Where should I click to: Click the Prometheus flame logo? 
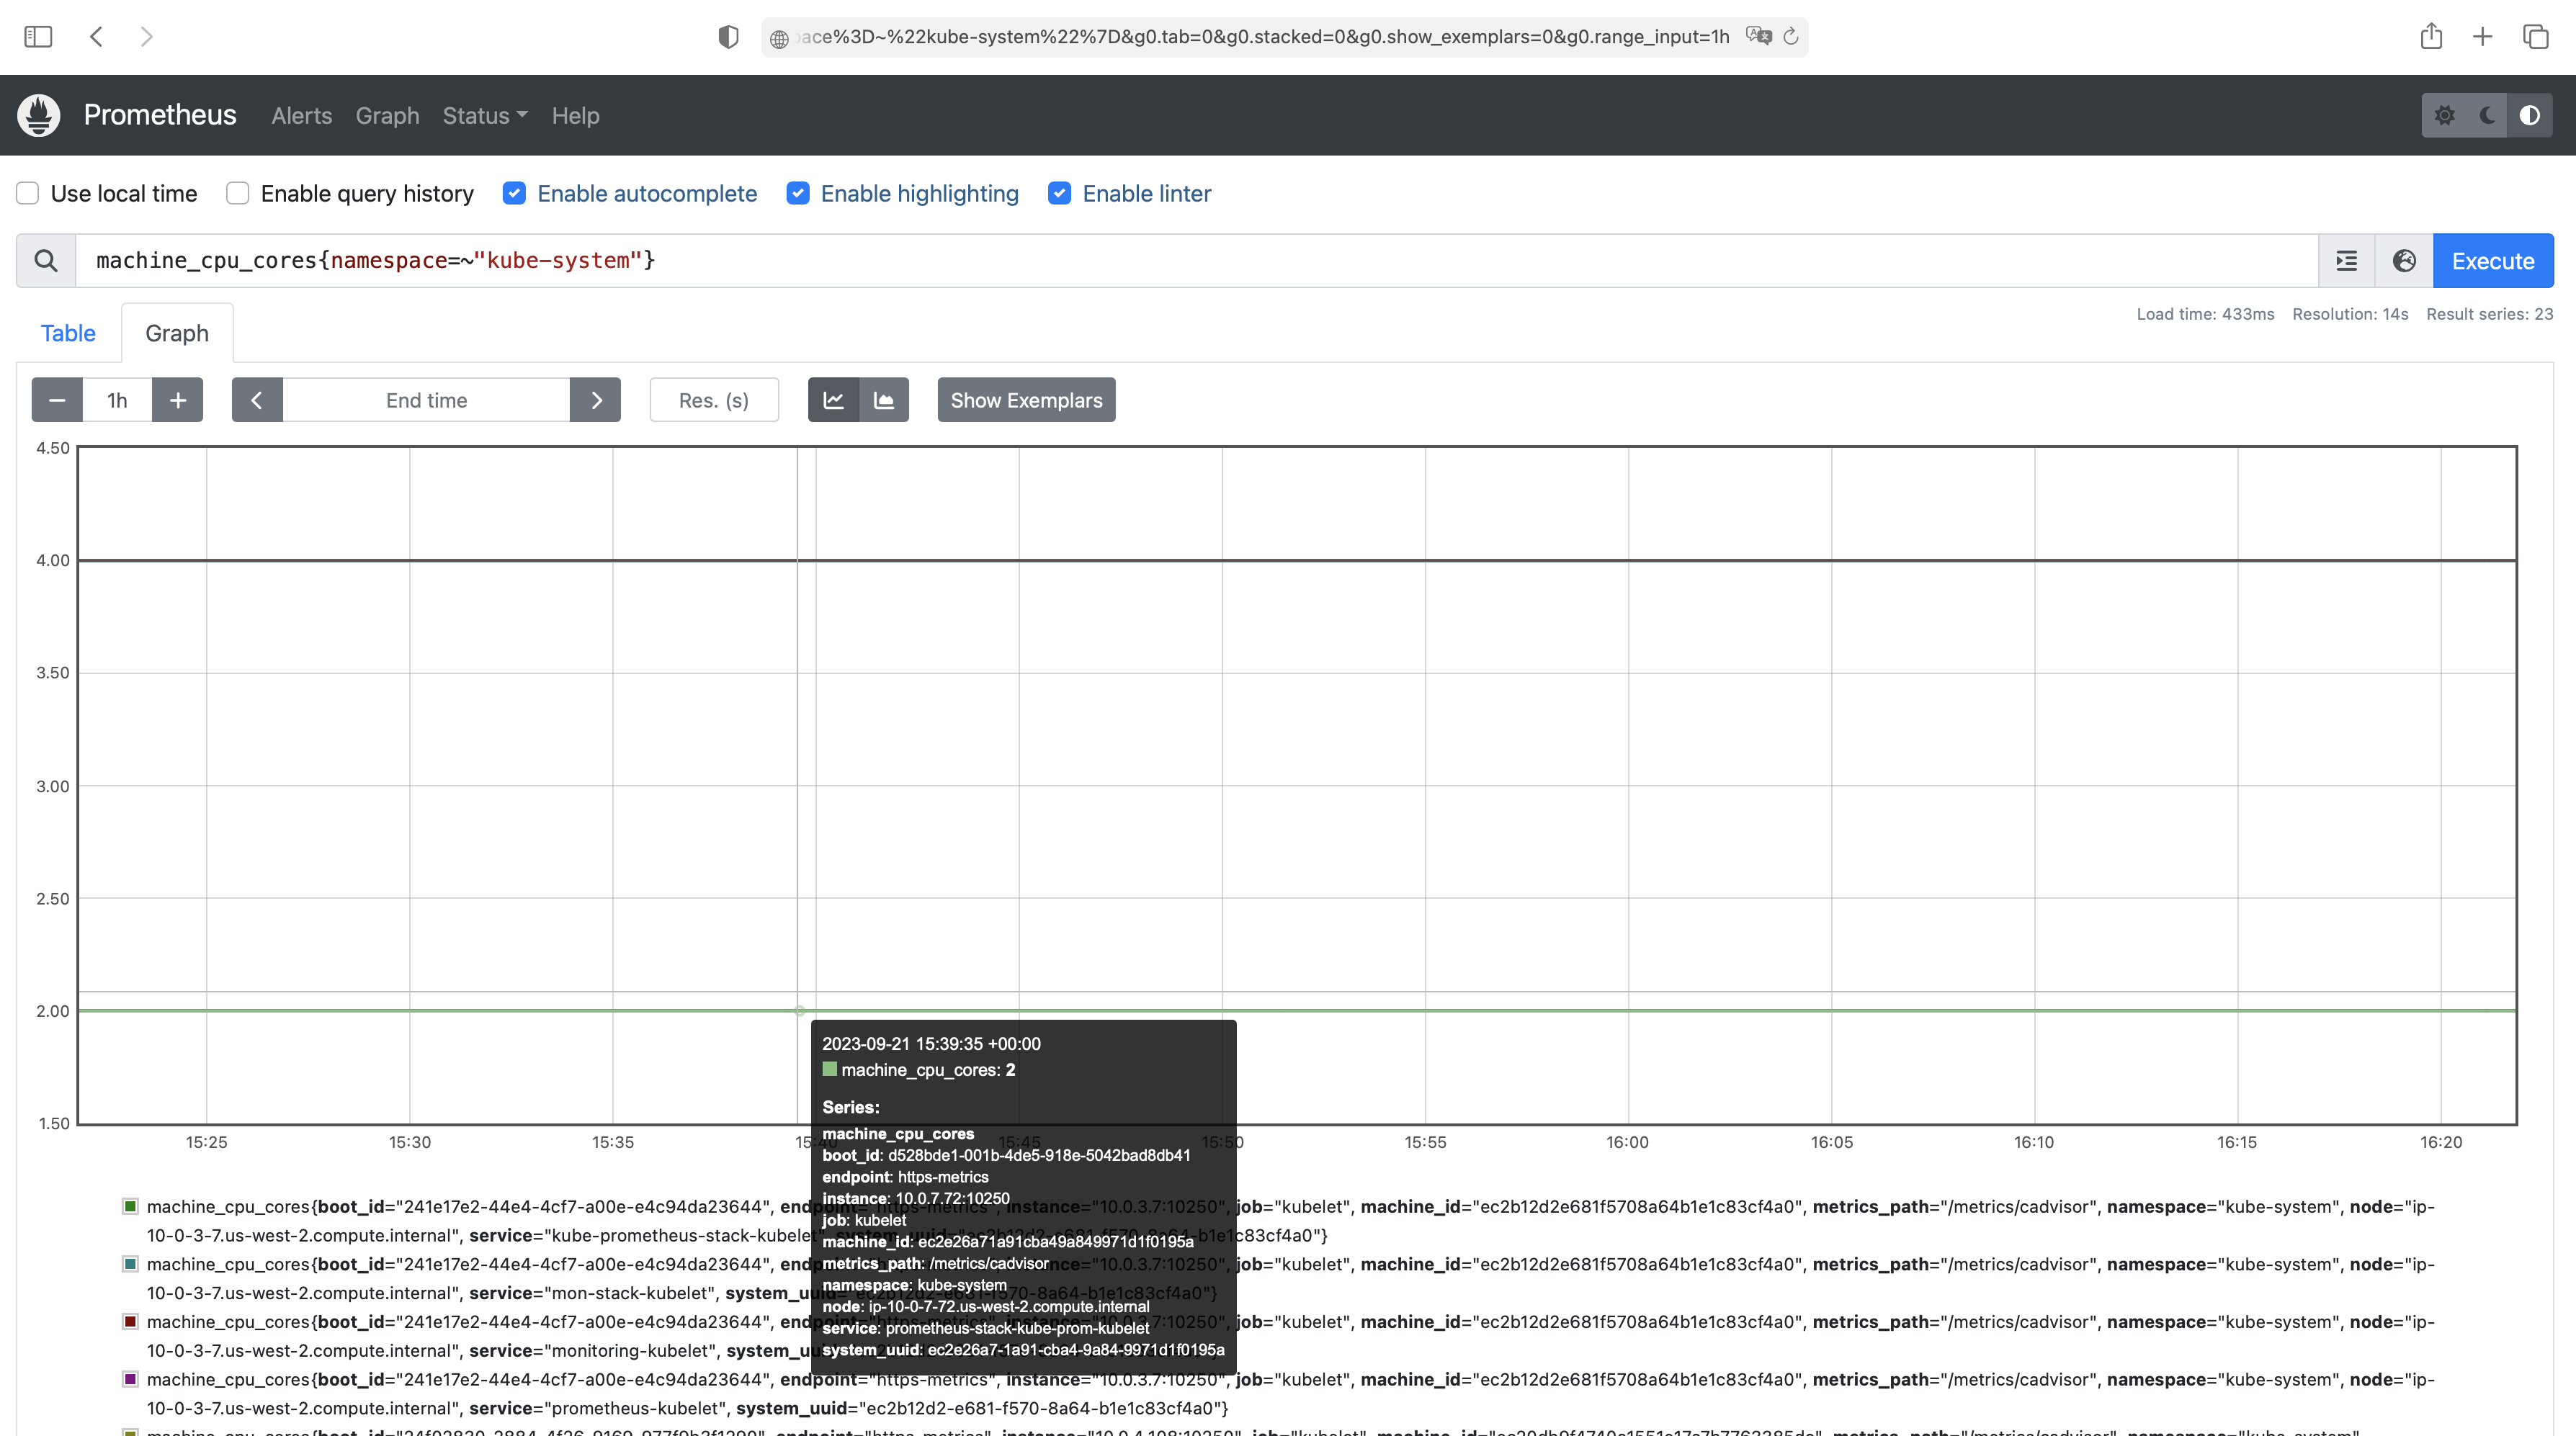39,115
